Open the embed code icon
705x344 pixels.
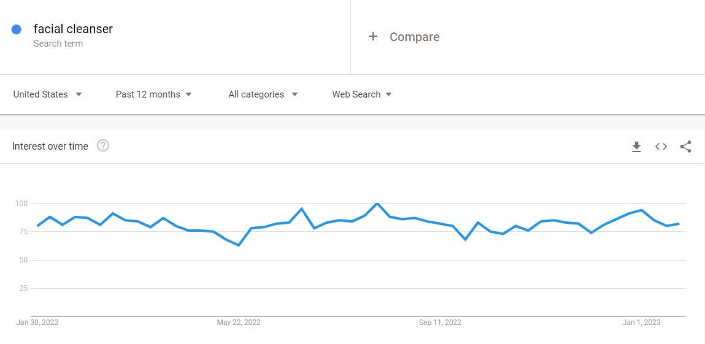coord(661,147)
